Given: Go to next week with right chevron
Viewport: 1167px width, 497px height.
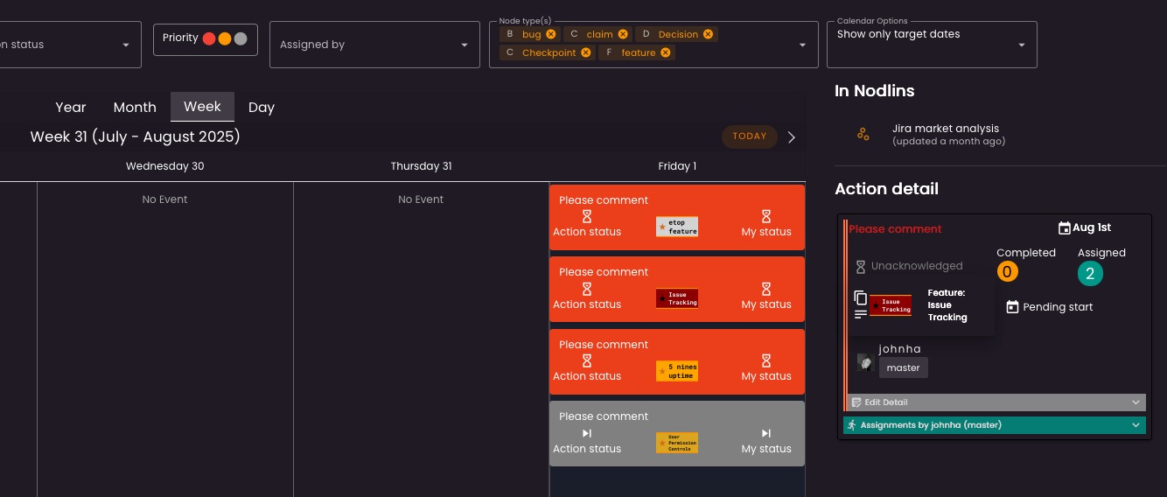Looking at the screenshot, I should pyautogui.click(x=792, y=136).
